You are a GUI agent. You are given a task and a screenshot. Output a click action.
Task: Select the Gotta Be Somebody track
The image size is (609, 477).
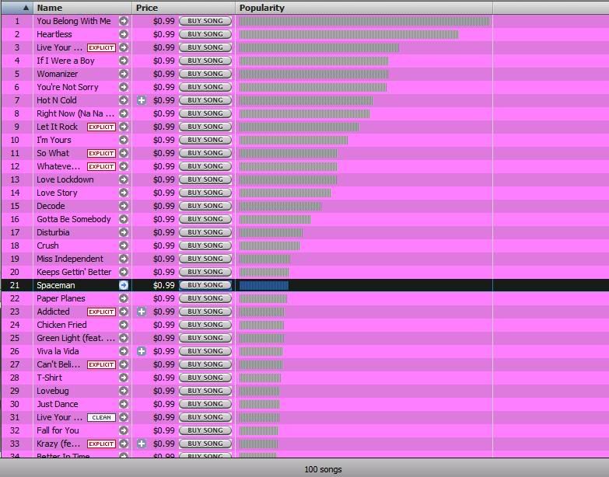(73, 219)
